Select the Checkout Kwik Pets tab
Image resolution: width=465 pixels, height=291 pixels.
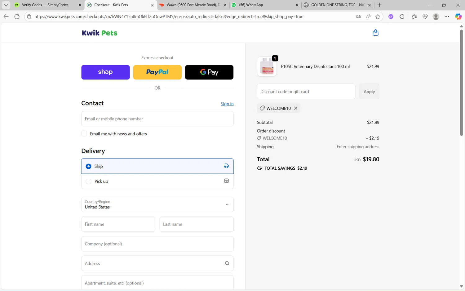120,5
